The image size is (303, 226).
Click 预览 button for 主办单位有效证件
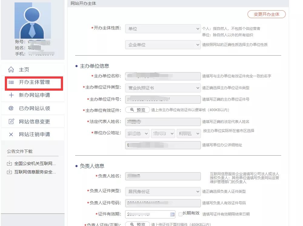[137, 110]
